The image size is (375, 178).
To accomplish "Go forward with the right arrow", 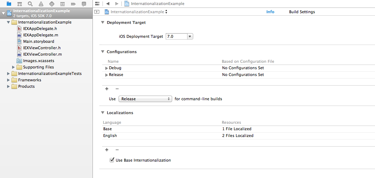I will pyautogui.click(x=116, y=4).
